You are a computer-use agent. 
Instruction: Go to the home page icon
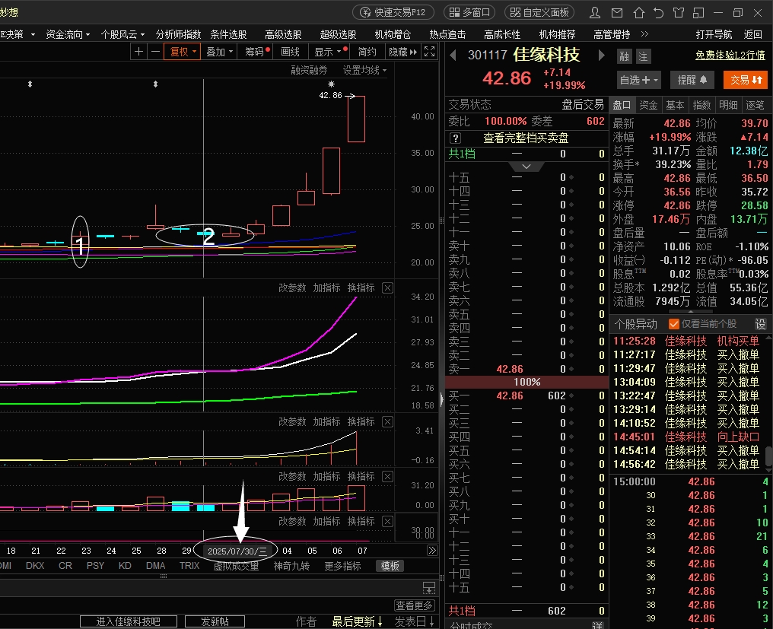[638, 13]
